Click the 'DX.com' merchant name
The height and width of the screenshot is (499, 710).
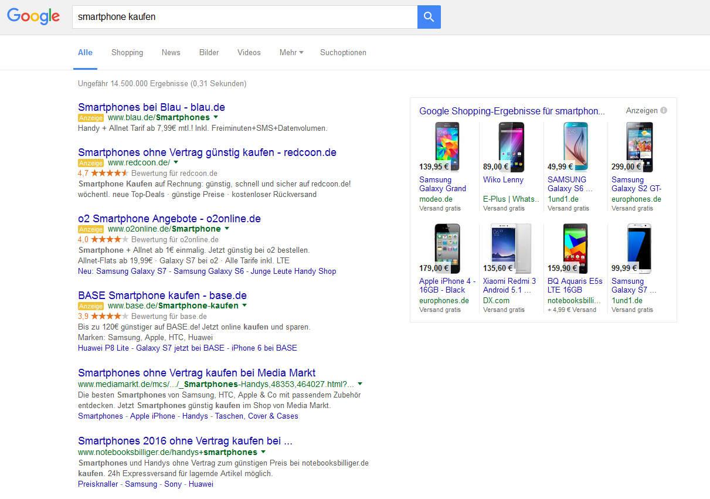click(496, 300)
